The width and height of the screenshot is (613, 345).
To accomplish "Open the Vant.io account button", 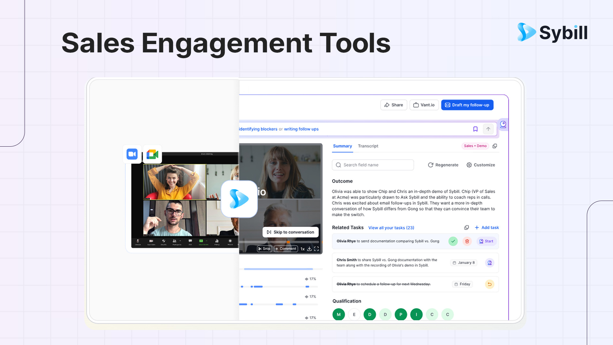I will 424,105.
